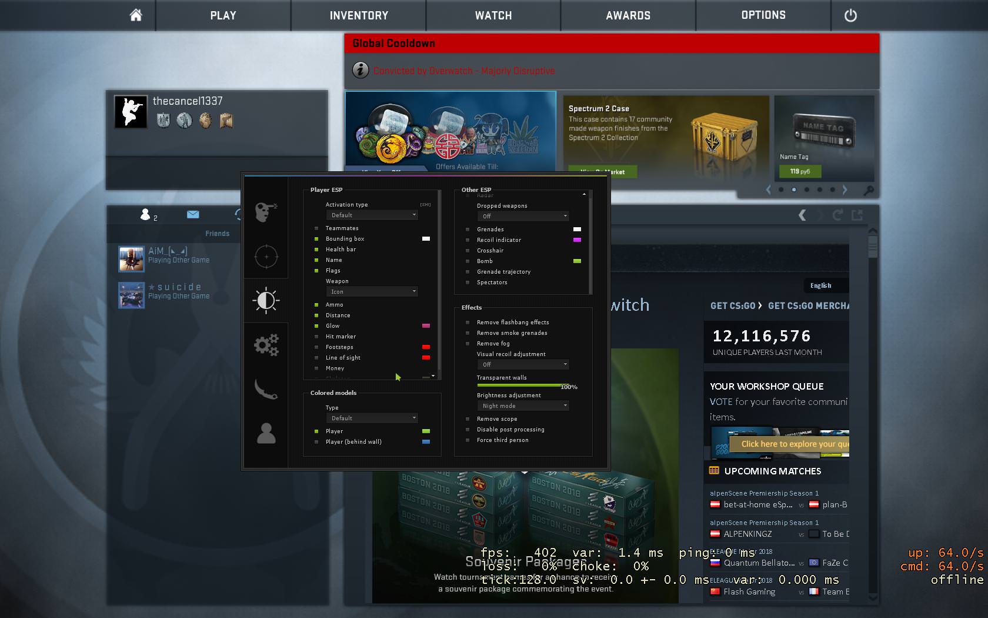
Task: Enable Remove smoke grenades checkbox
Action: [x=468, y=333]
